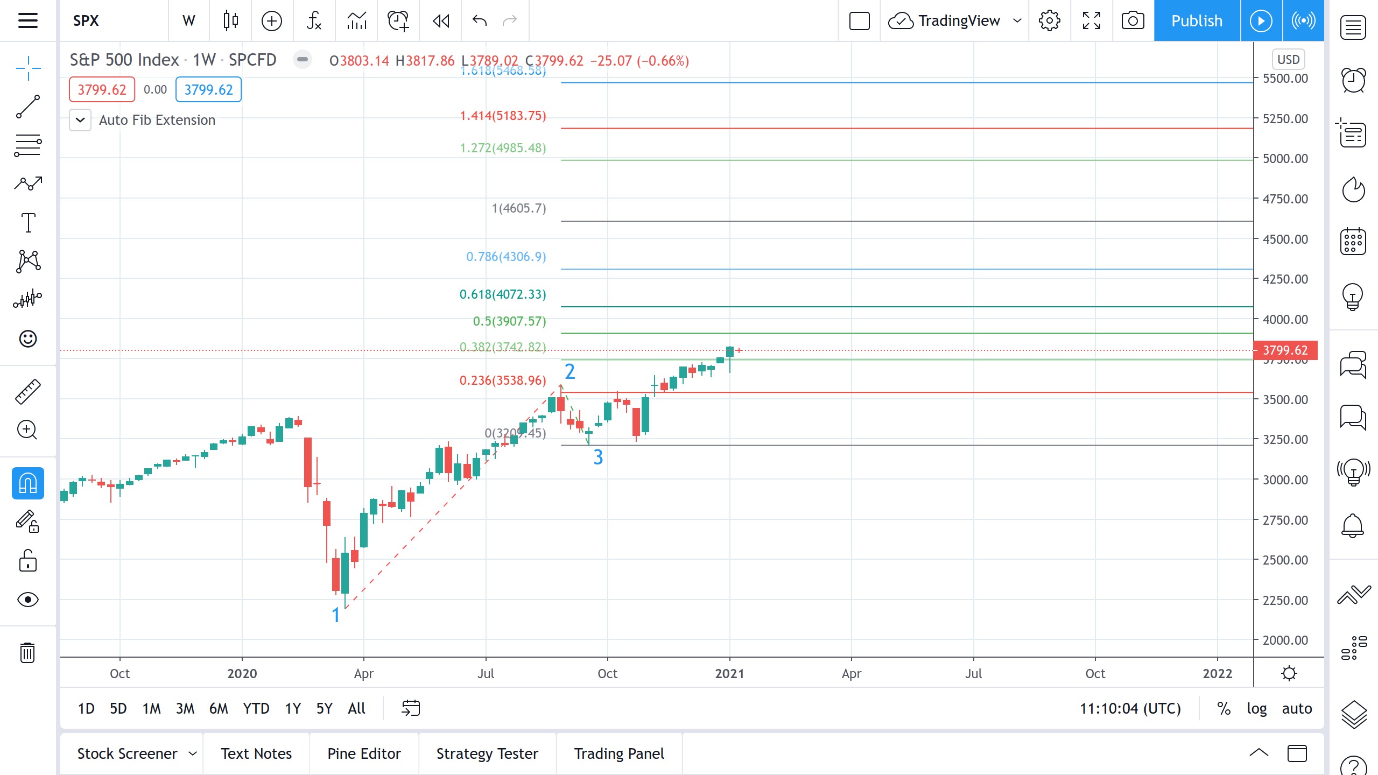The height and width of the screenshot is (775, 1378).
Task: Open bar replay with rewind icon
Action: tap(441, 21)
